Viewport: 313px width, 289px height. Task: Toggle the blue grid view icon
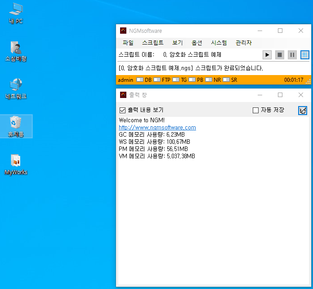304,55
